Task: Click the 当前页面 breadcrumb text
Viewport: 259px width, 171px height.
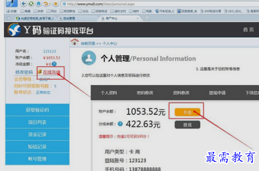Action: 88,44
